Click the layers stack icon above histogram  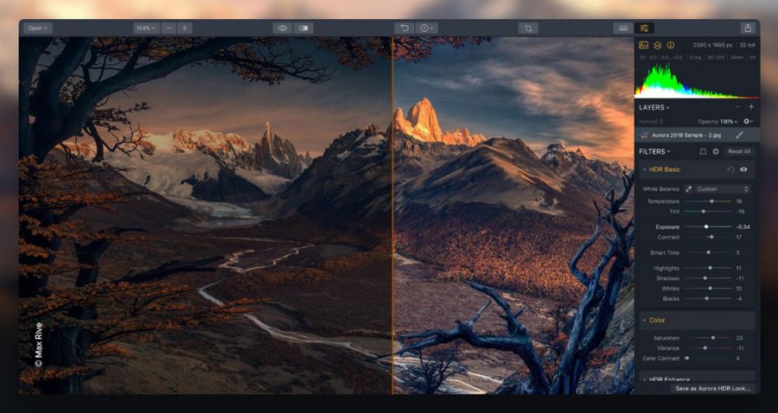tap(658, 45)
